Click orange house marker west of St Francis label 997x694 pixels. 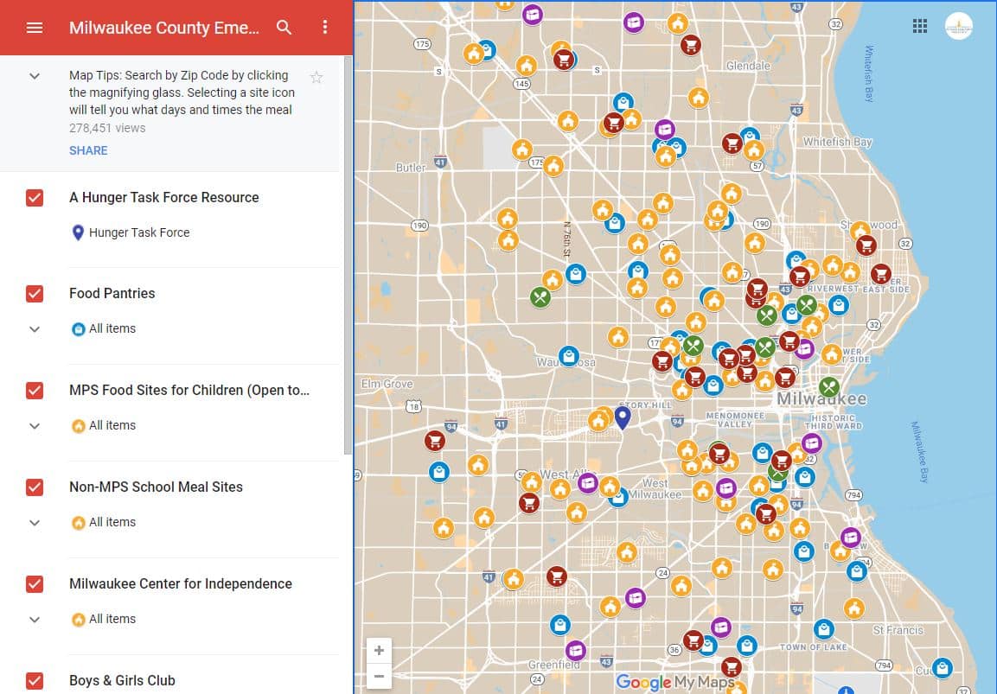(x=854, y=608)
